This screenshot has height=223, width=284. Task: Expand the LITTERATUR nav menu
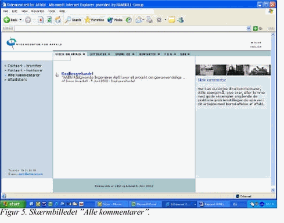pyautogui.click(x=100, y=54)
